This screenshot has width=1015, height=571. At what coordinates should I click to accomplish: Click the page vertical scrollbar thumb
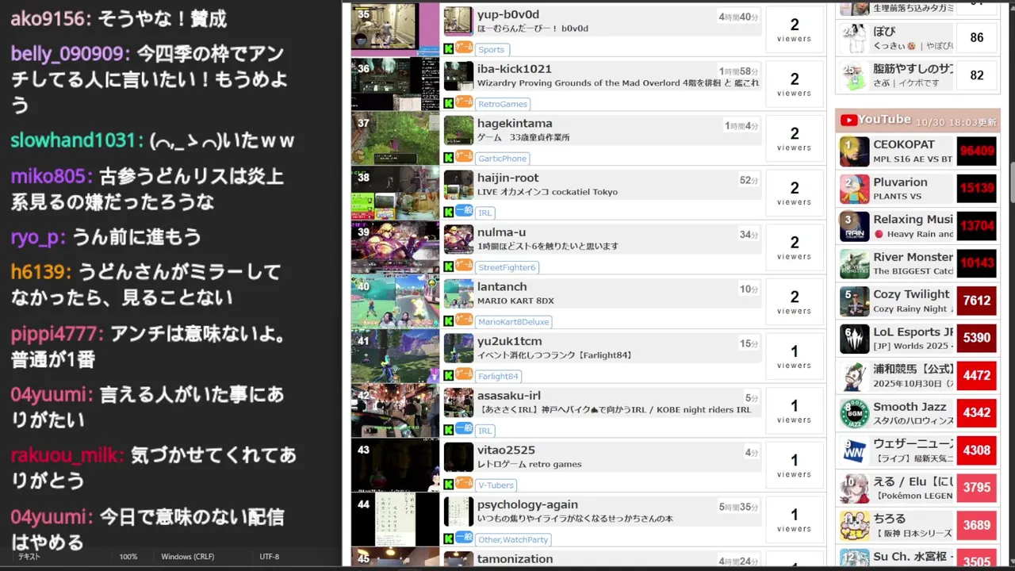(1011, 184)
